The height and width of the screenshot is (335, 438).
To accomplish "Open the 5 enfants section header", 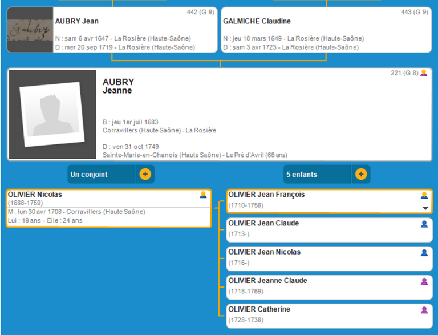I will [317, 174].
